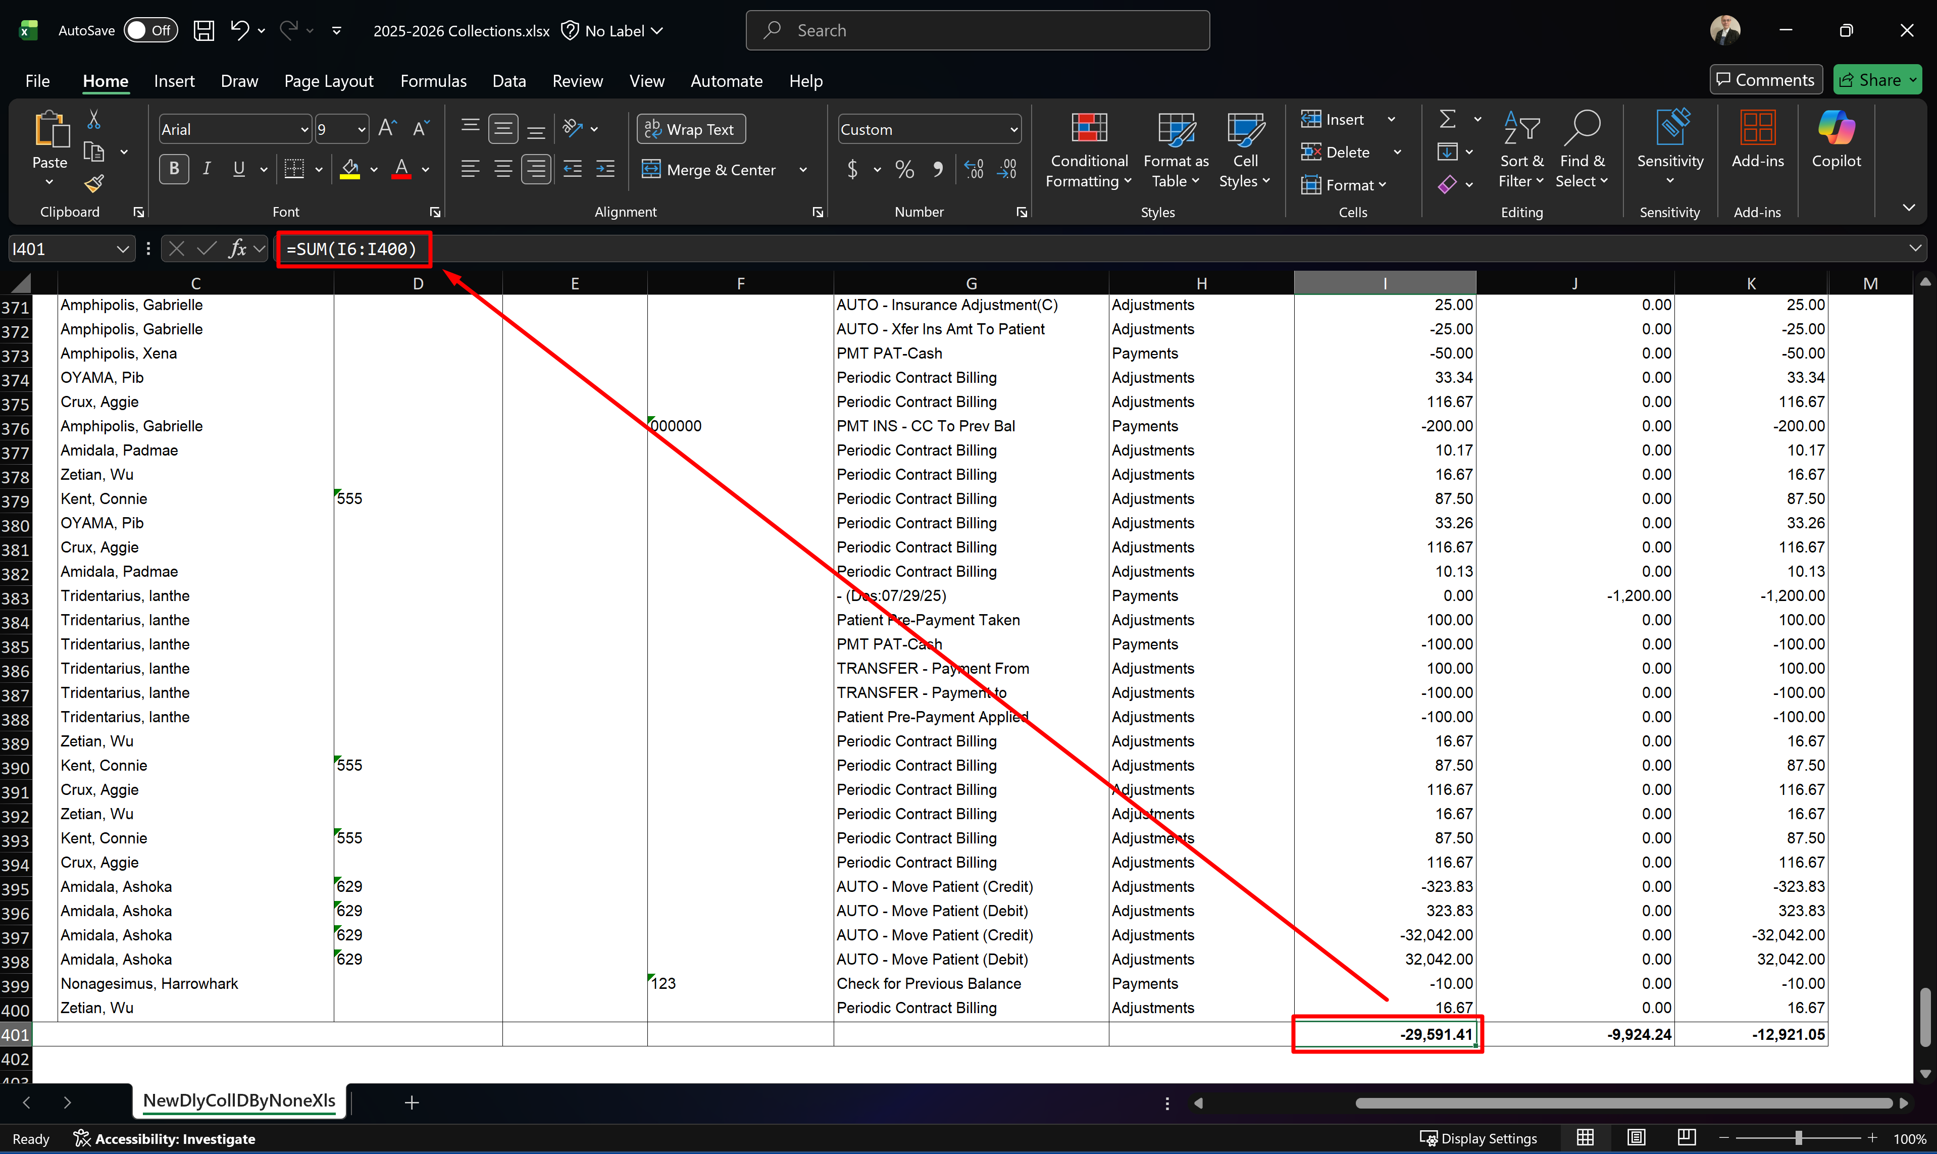Click the Save icon in title bar
This screenshot has width=1937, height=1154.
[203, 30]
